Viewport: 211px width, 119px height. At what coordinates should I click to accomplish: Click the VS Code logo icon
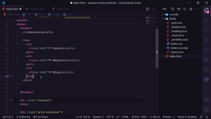3,3
